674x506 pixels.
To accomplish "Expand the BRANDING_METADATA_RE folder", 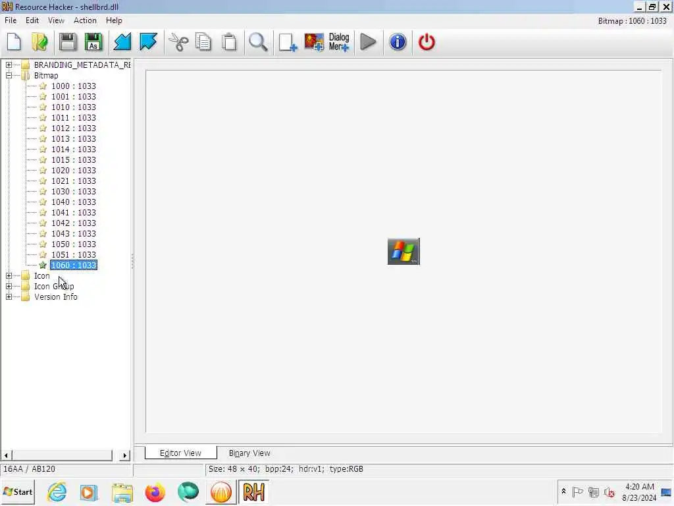I will pos(9,65).
